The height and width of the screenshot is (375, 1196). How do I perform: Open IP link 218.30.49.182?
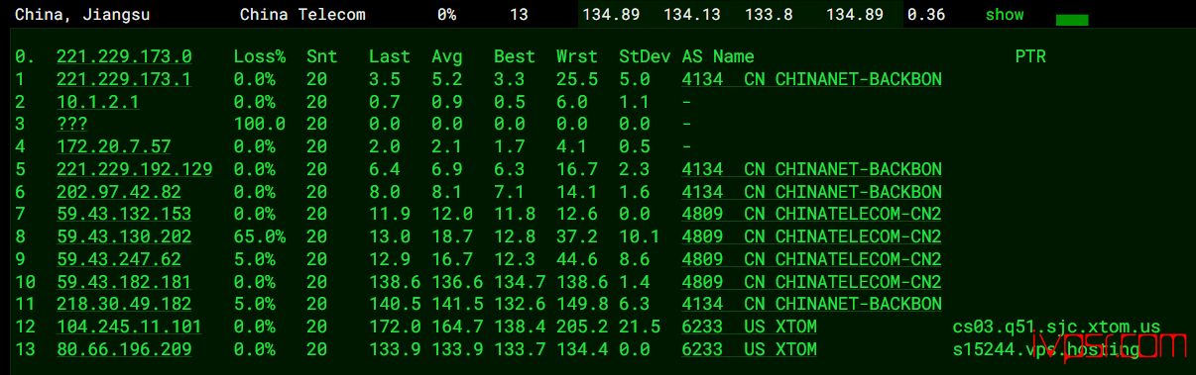(x=124, y=304)
